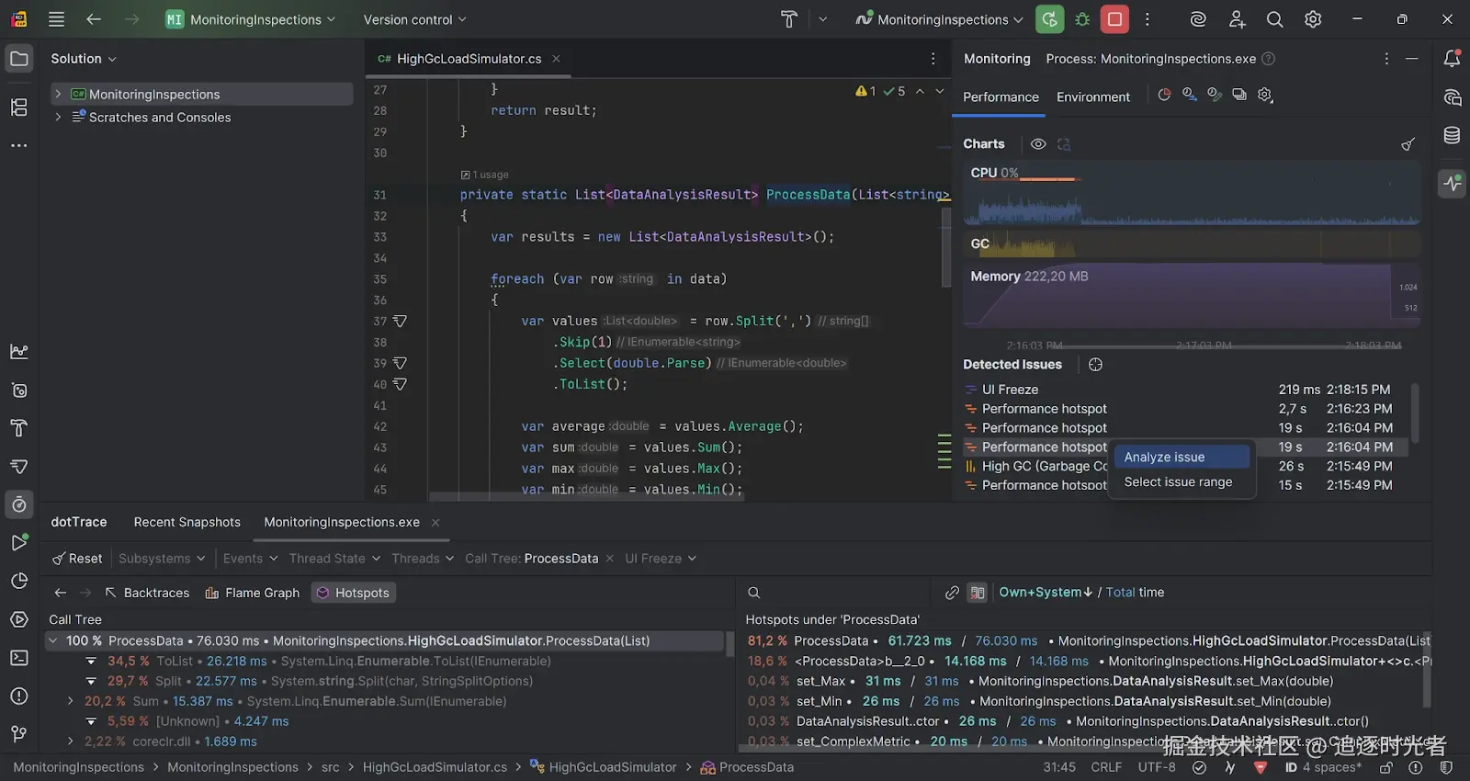1470x781 pixels.
Task: Click the Build hammer icon in toolbar
Action: [x=789, y=19]
